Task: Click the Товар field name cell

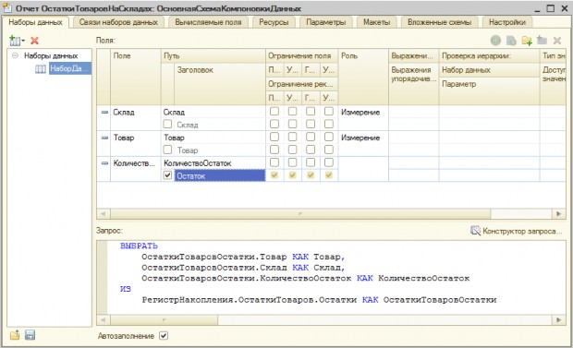Action: tap(136, 138)
